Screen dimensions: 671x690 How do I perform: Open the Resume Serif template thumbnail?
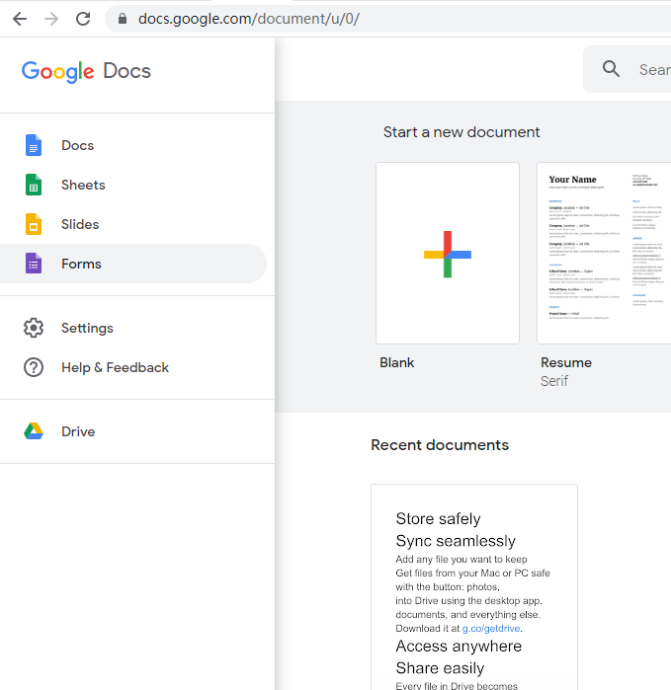click(604, 254)
